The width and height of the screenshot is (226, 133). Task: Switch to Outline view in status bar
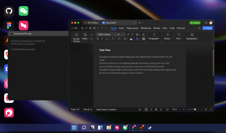pos(151,109)
